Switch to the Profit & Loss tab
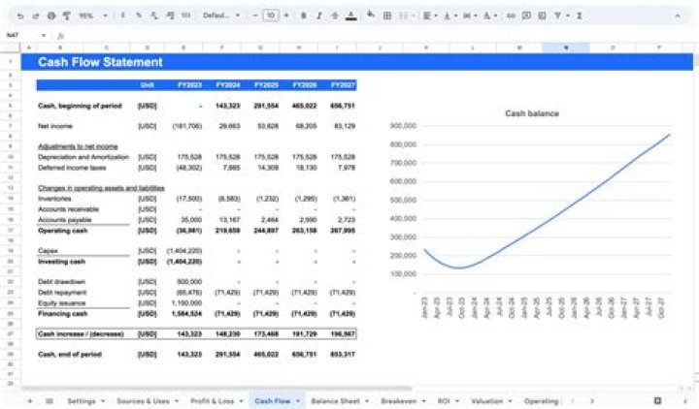This screenshot has width=699, height=409. click(213, 401)
